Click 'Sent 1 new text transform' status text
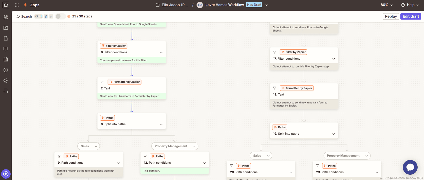 coord(130,96)
